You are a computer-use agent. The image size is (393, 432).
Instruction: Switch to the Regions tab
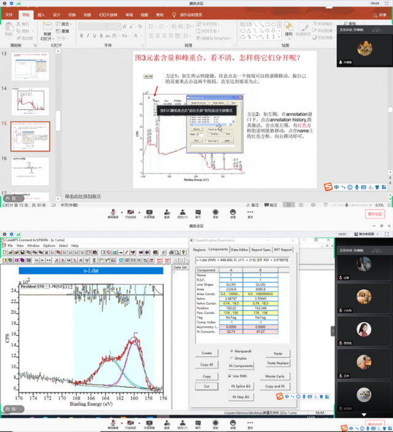click(x=199, y=250)
